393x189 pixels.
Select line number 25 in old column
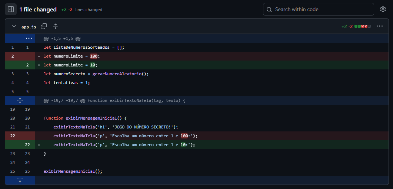[x=13, y=171]
